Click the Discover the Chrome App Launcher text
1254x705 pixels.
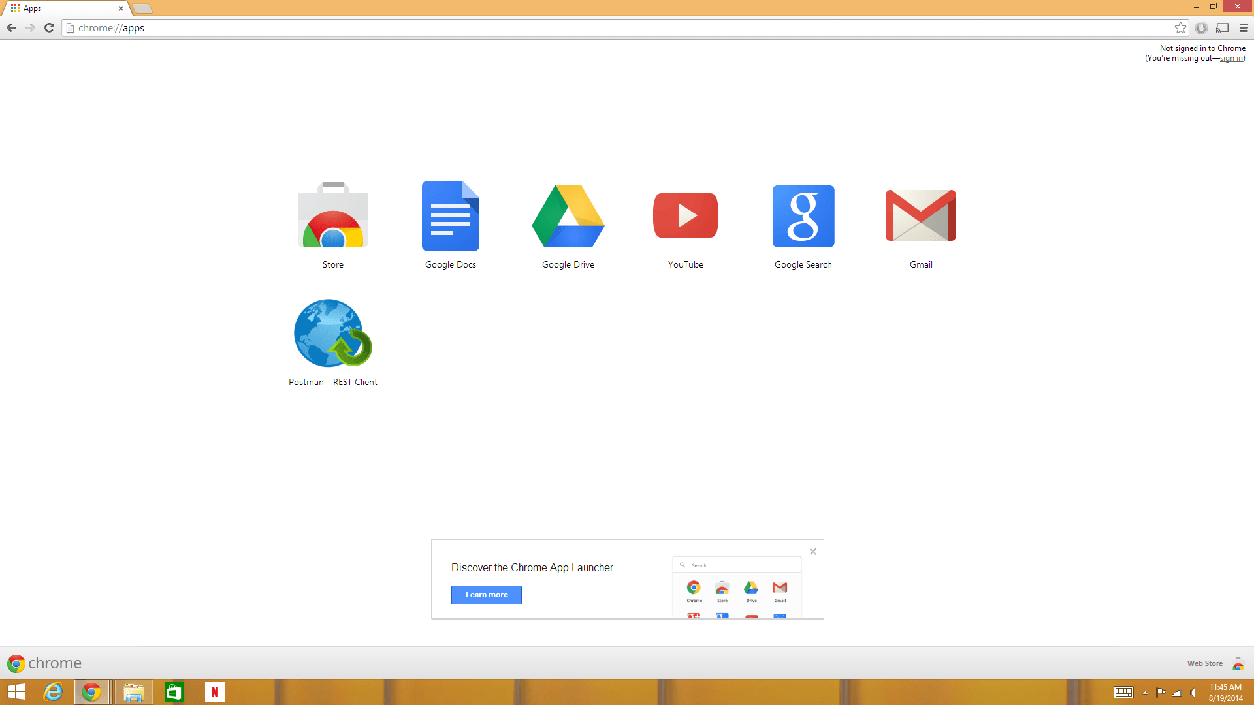pyautogui.click(x=532, y=567)
